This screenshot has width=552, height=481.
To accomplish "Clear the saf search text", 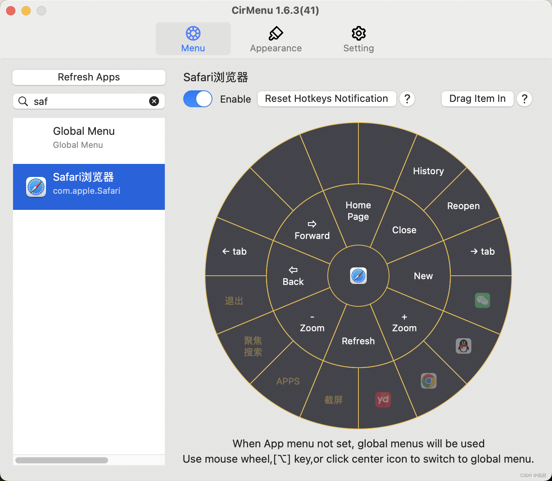I will (154, 101).
